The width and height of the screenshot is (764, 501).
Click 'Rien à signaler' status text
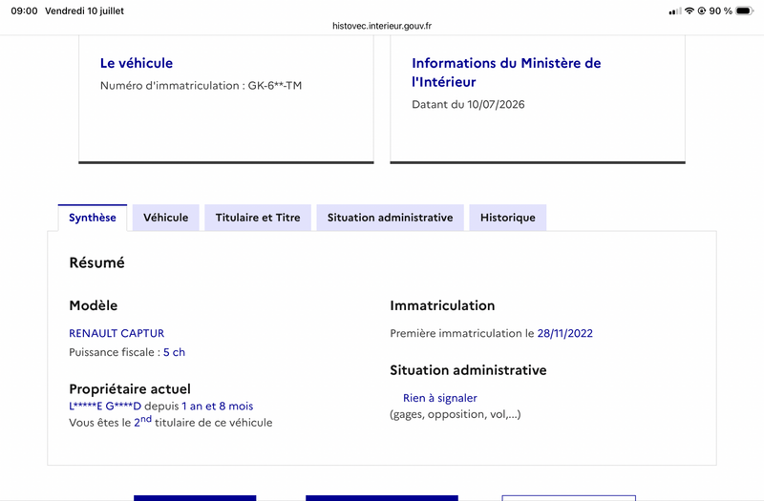pyautogui.click(x=440, y=398)
